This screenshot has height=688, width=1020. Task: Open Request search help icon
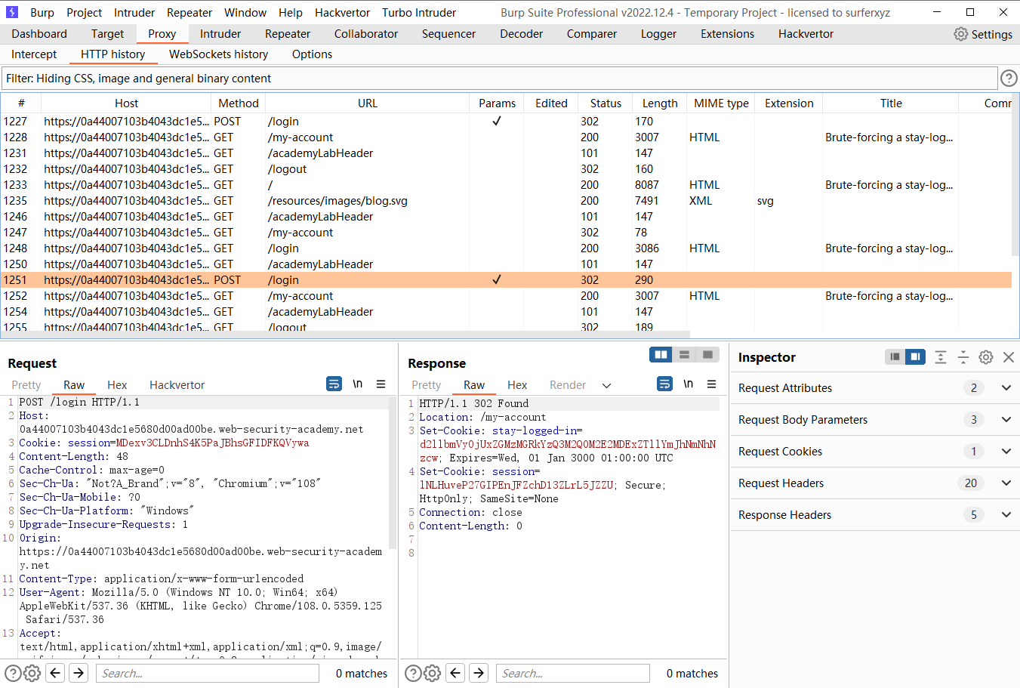pyautogui.click(x=13, y=673)
